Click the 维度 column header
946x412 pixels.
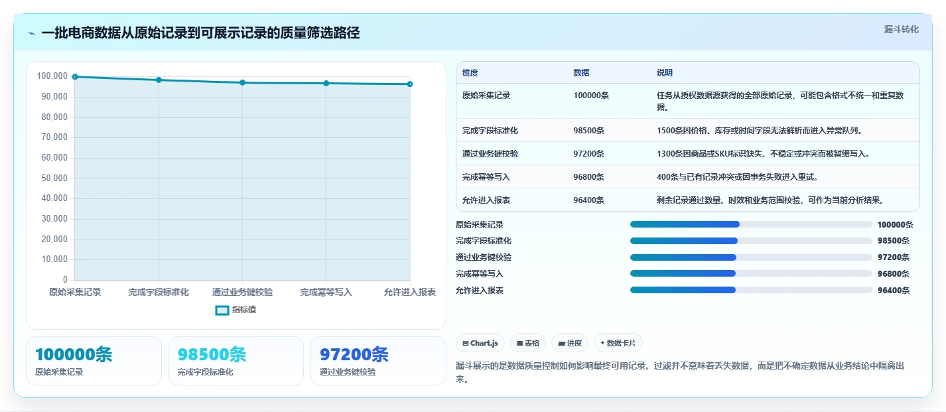tap(470, 72)
